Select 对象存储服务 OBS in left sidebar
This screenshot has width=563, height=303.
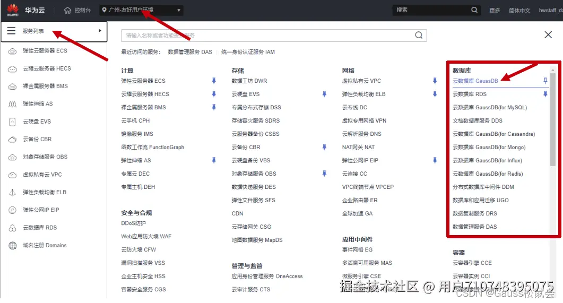(45, 157)
